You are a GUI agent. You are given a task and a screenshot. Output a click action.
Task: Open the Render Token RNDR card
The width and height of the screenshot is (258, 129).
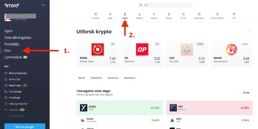(98, 54)
